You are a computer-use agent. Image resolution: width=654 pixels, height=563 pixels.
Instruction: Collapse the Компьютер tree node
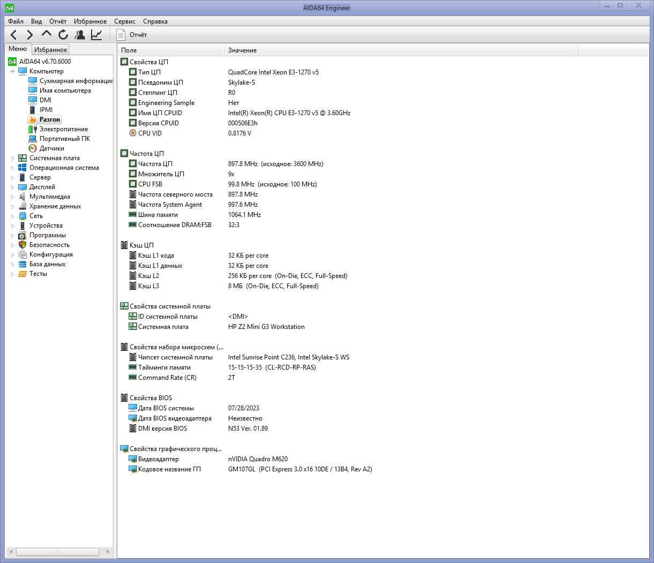tap(12, 71)
